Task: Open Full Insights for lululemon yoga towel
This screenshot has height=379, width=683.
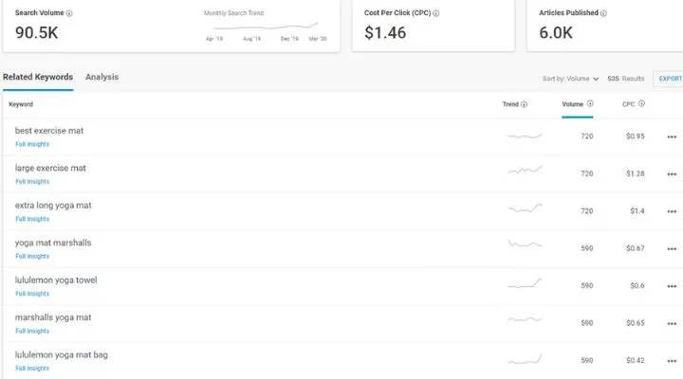Action: click(32, 294)
